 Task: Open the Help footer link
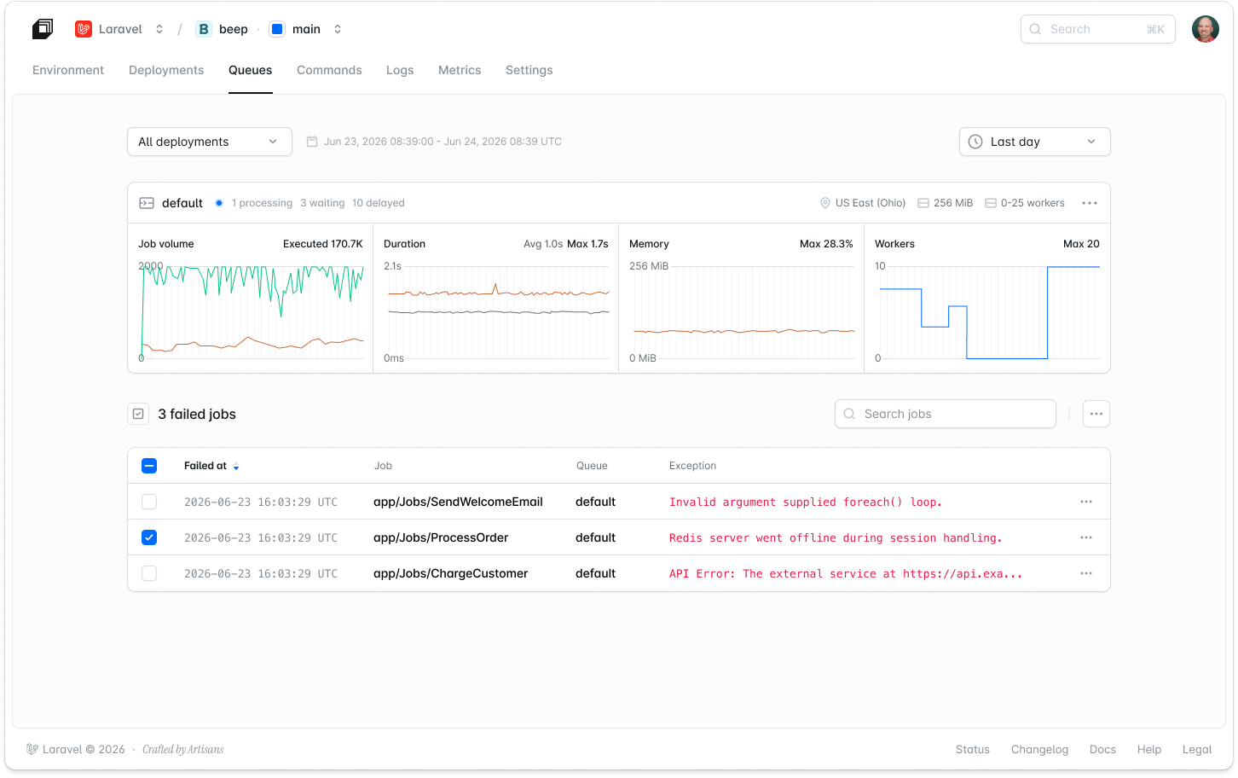[1149, 749]
